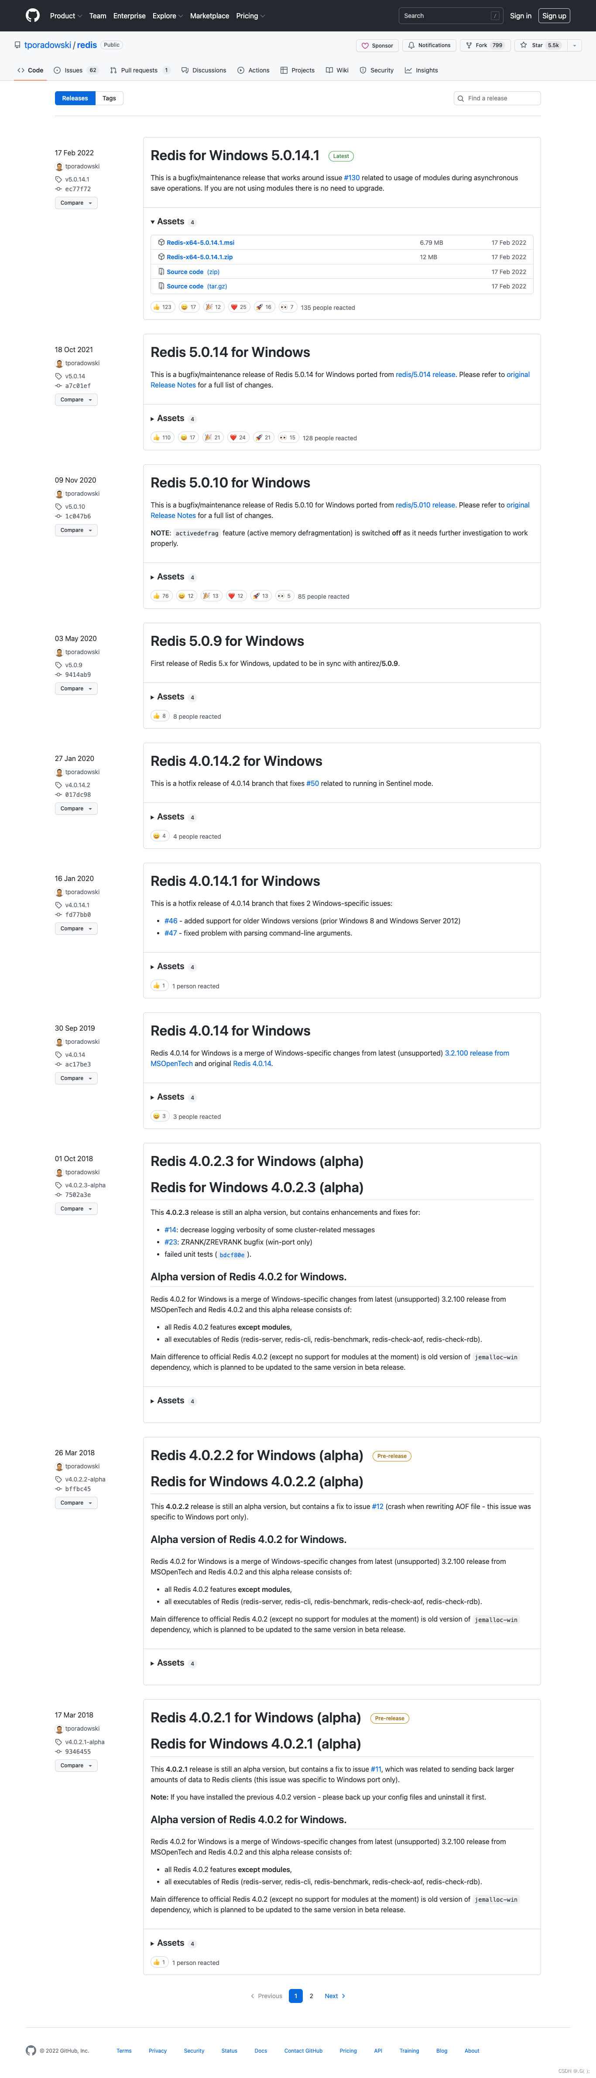The image size is (596, 2078).
Task: Click thumbs up reaction with 110 count
Action: pyautogui.click(x=162, y=438)
